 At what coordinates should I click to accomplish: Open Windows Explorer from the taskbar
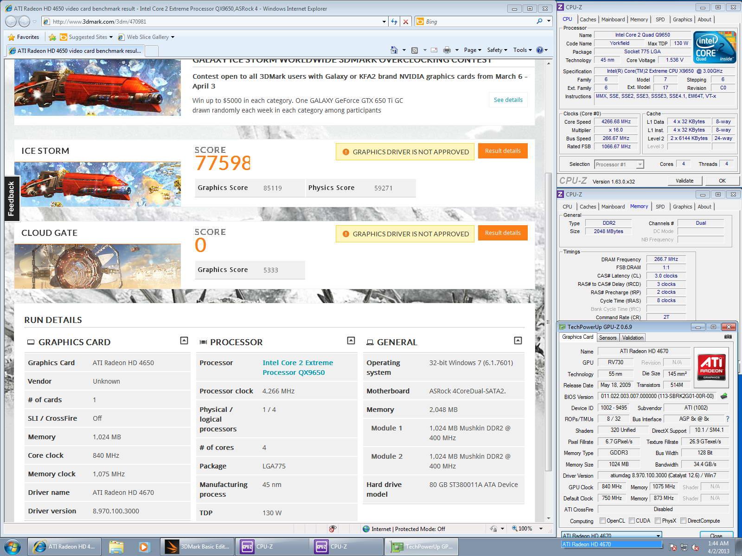click(116, 547)
